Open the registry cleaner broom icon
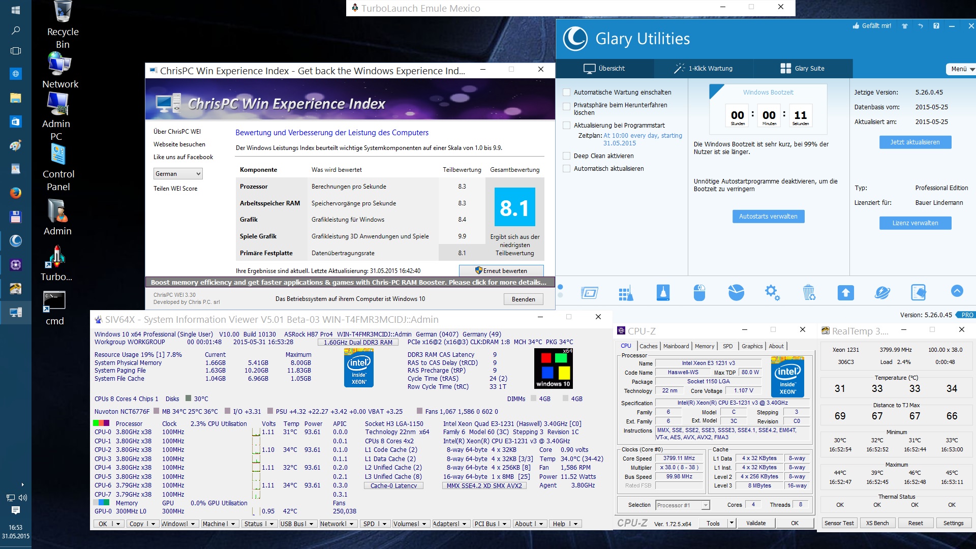The image size is (976, 549). [x=626, y=293]
